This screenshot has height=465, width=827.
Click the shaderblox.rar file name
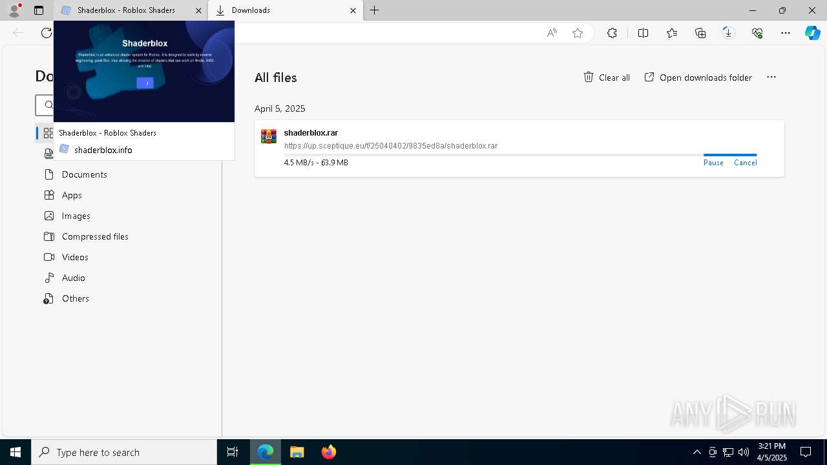pos(311,133)
